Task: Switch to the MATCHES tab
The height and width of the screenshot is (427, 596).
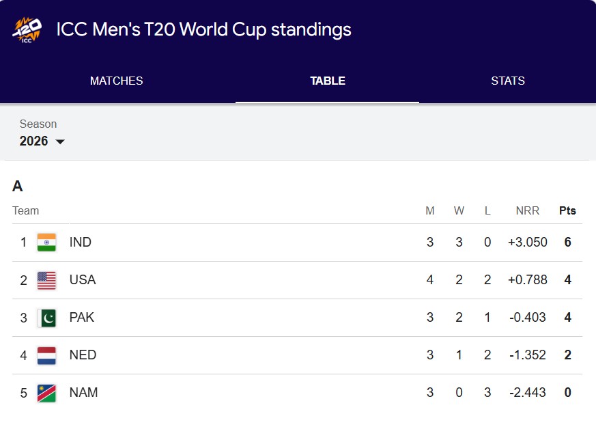Action: [116, 81]
